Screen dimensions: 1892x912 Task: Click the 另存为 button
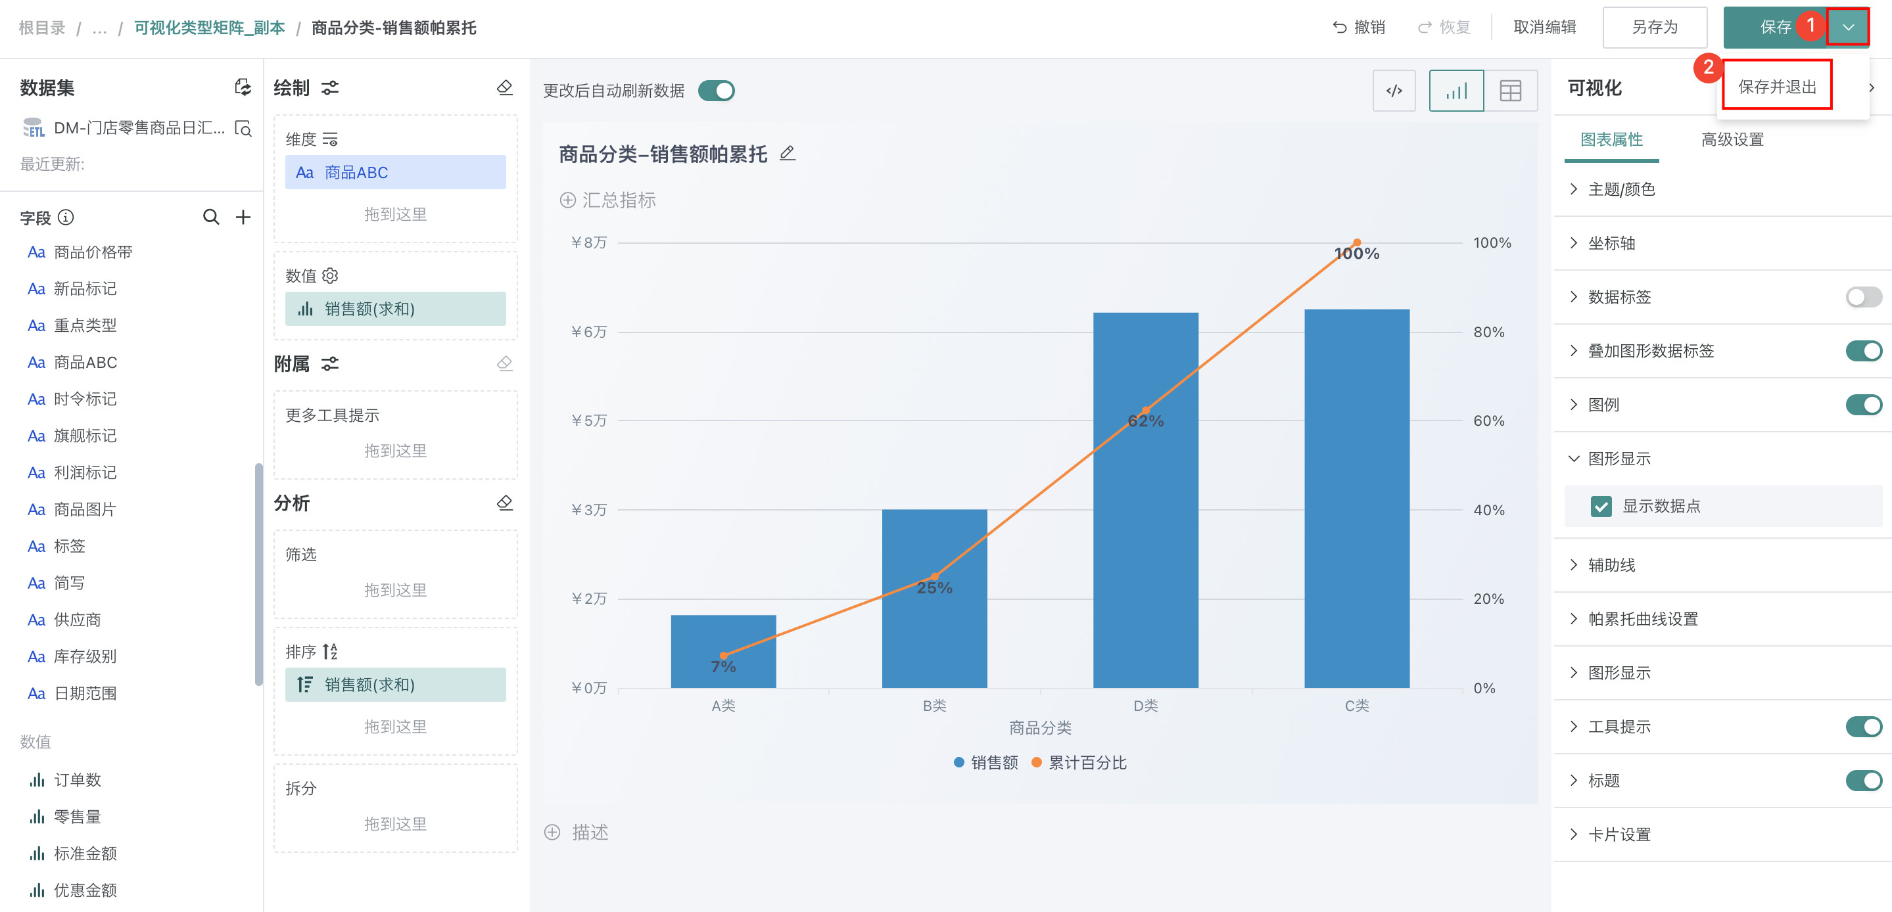1654,28
